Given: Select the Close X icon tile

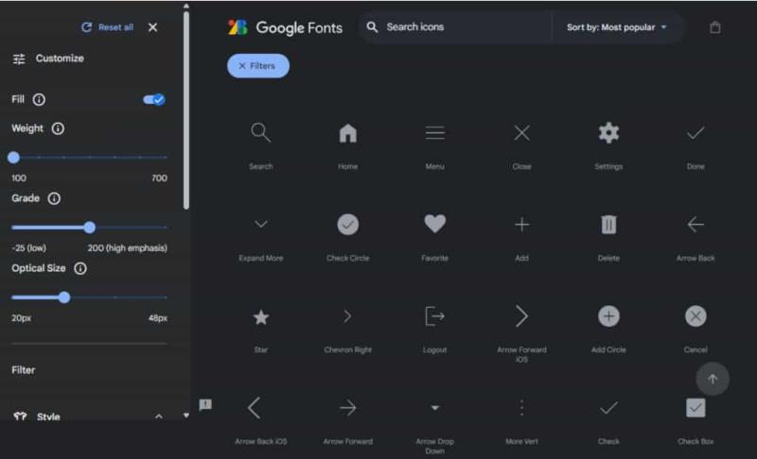Looking at the screenshot, I should 521,144.
